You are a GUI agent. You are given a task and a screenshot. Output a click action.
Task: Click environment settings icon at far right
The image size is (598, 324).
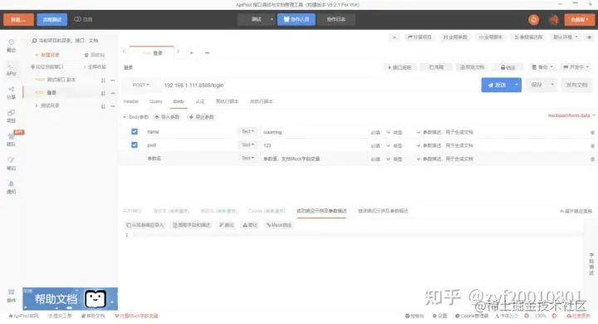pos(589,37)
